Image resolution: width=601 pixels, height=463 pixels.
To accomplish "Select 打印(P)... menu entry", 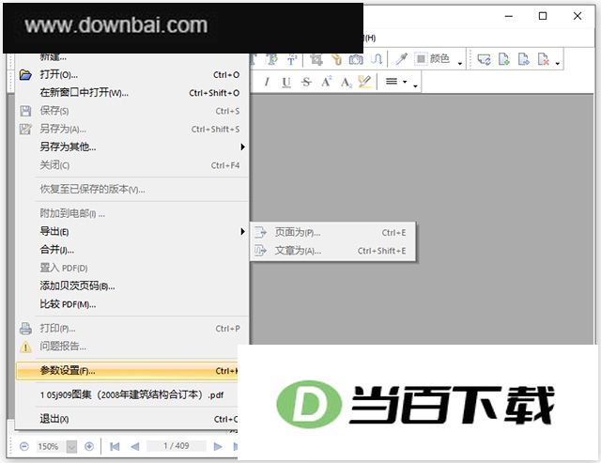I will point(132,329).
